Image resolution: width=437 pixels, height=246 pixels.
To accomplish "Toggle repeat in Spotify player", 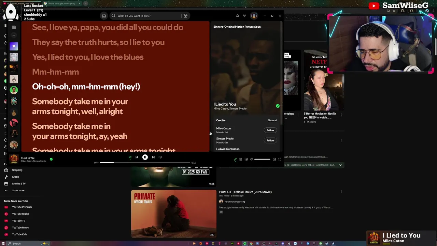I will point(160,157).
